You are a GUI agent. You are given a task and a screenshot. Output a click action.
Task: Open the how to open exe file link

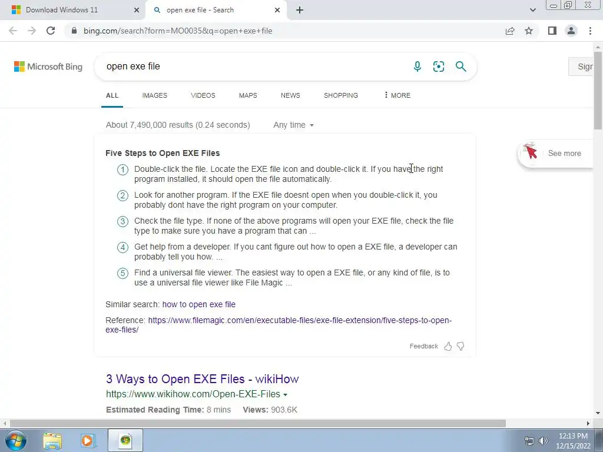click(x=199, y=304)
